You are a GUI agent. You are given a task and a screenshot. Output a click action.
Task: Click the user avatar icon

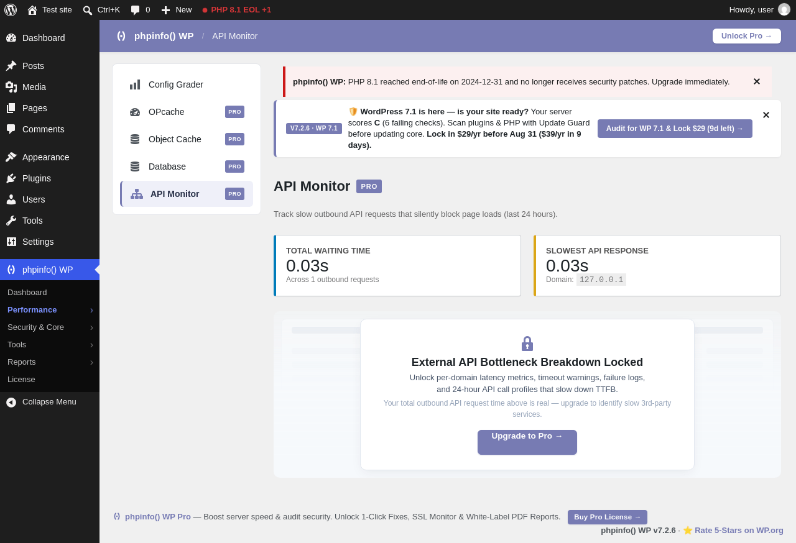pyautogui.click(x=784, y=9)
